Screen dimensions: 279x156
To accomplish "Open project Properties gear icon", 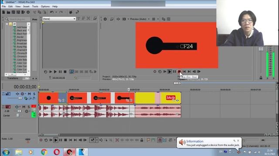I will pyautogui.click(x=28, y=12).
